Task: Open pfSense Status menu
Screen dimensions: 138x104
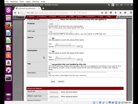Action: pos(80,16)
